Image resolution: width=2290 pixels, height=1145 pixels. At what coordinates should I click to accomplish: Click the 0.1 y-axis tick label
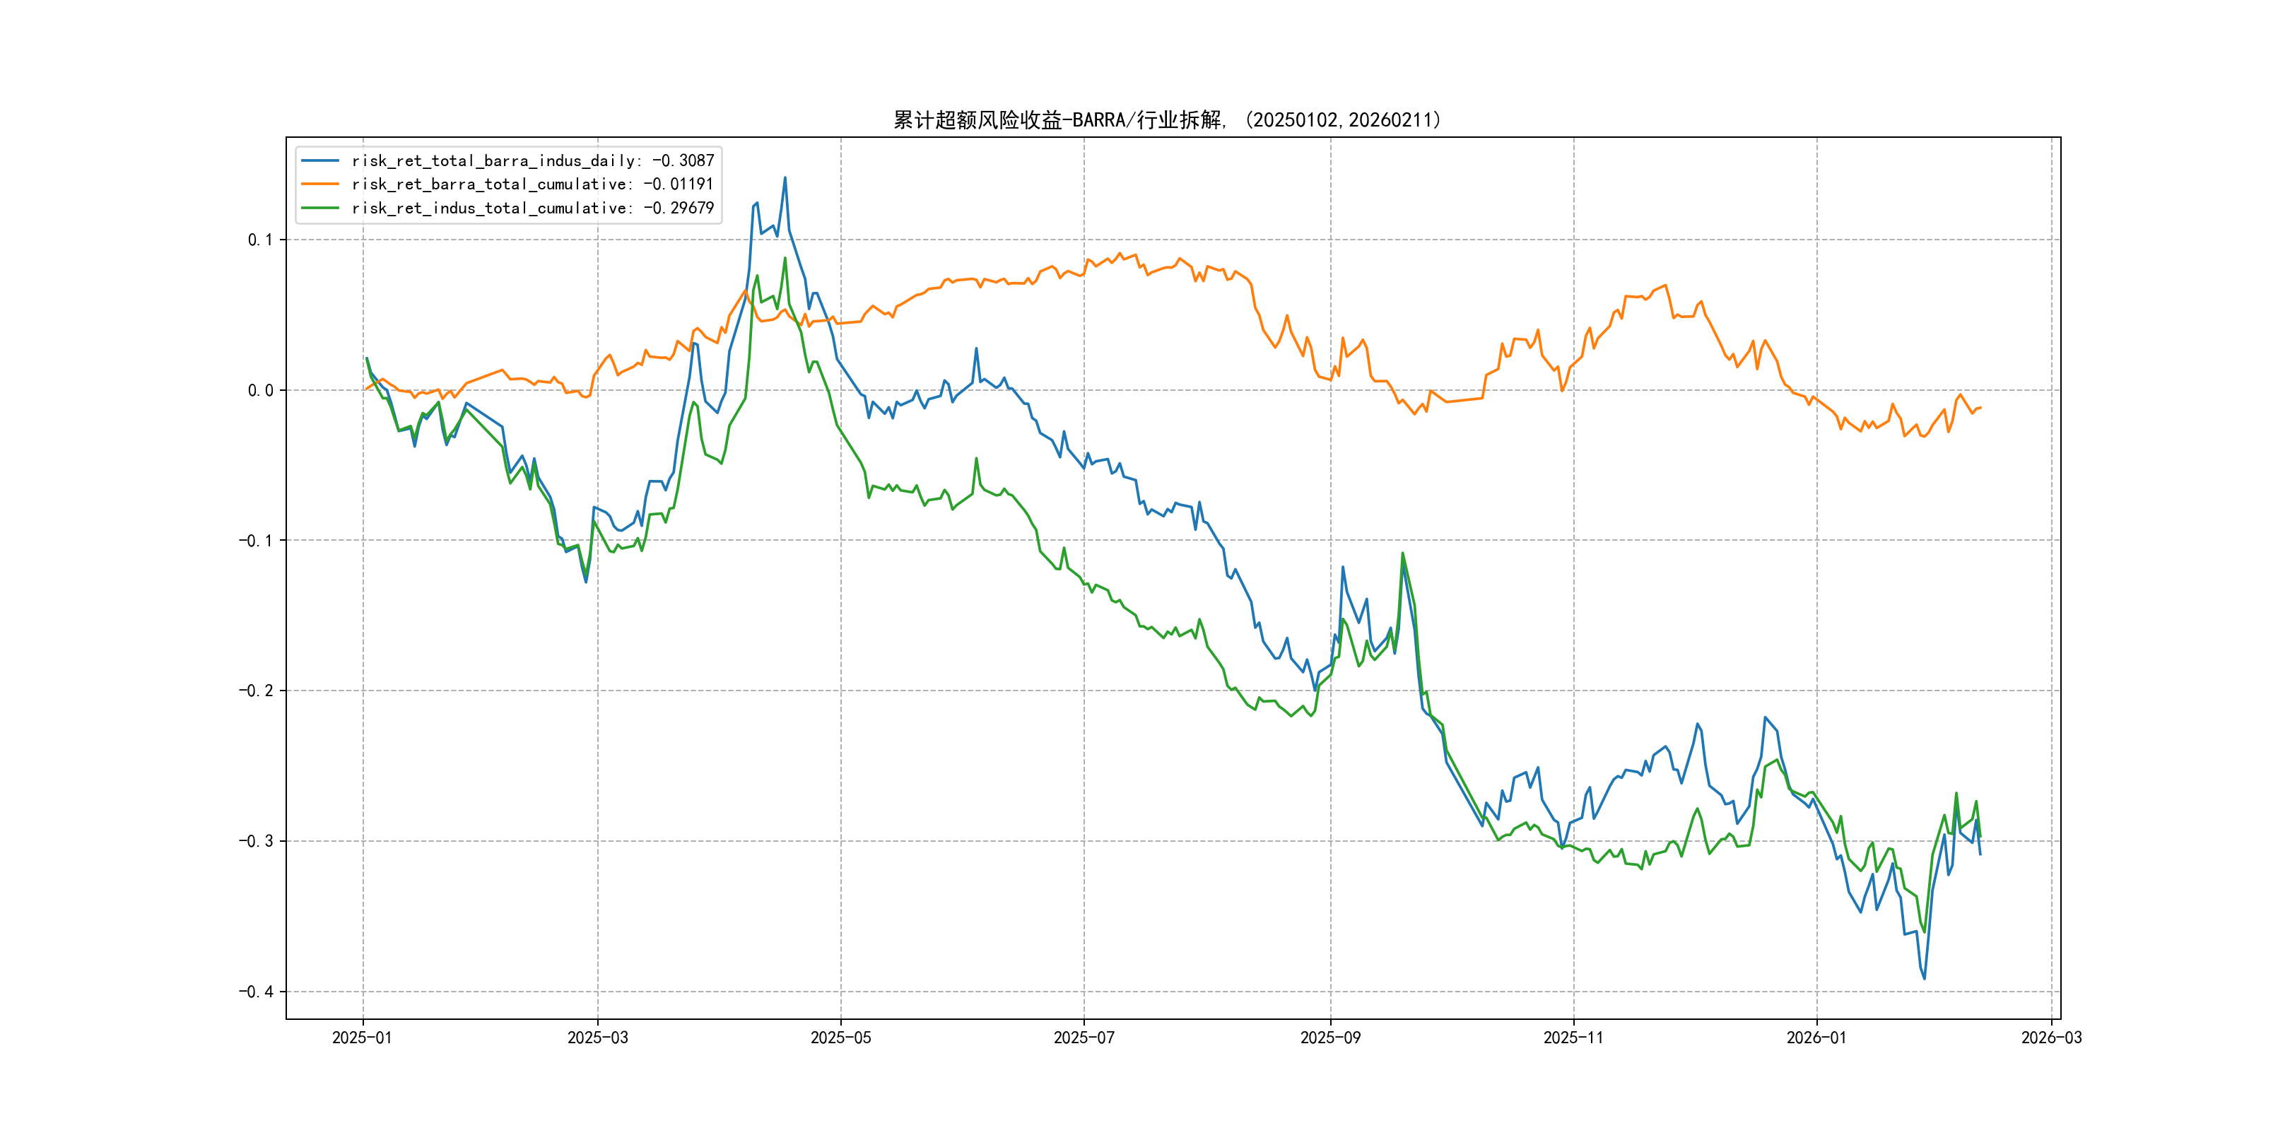pyautogui.click(x=261, y=240)
